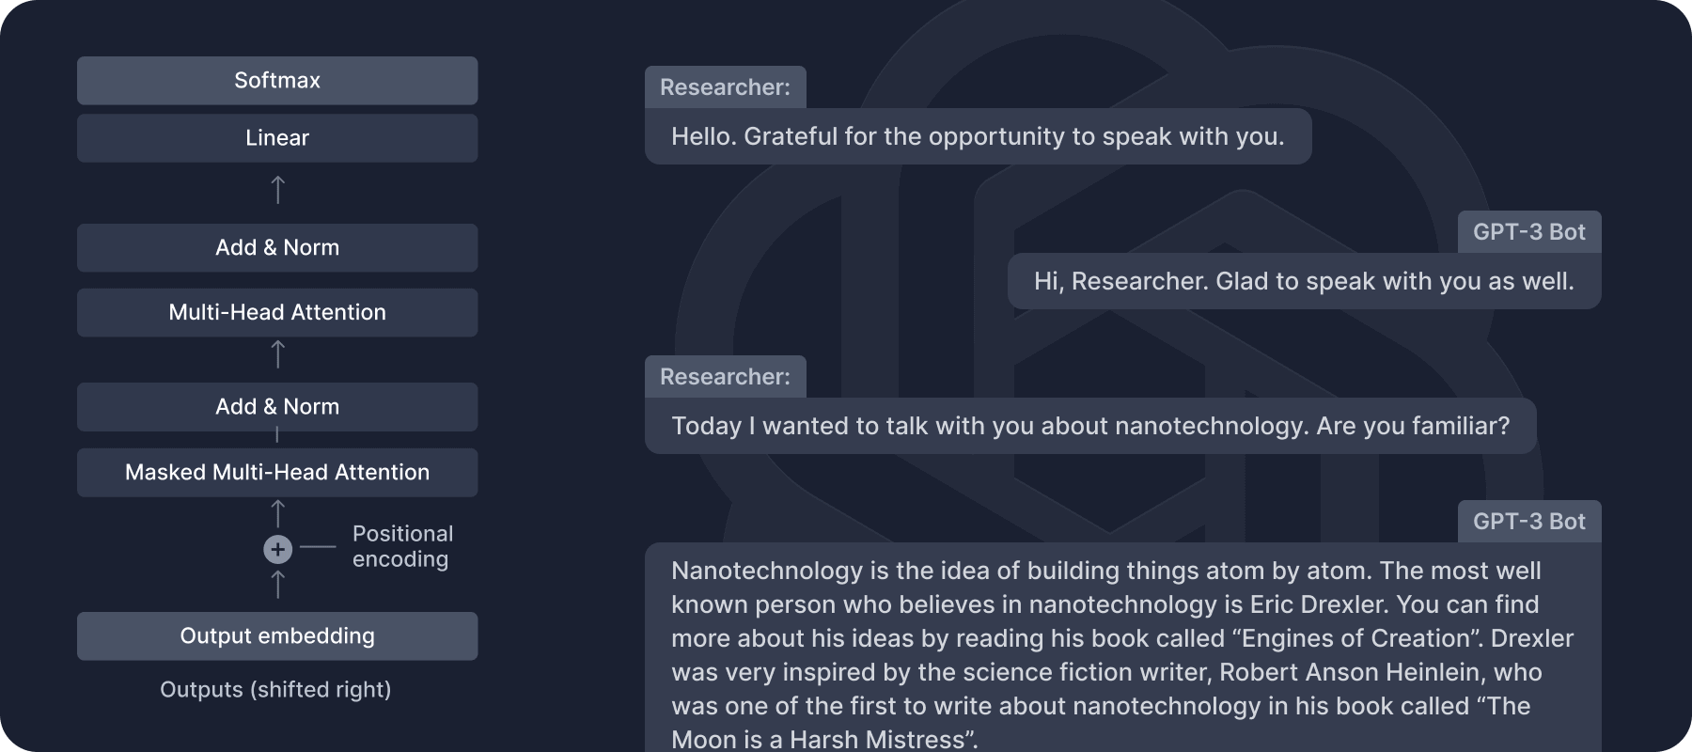The height and width of the screenshot is (752, 1692).
Task: Click the arrow leaving the Output embedding block
Action: (x=277, y=586)
